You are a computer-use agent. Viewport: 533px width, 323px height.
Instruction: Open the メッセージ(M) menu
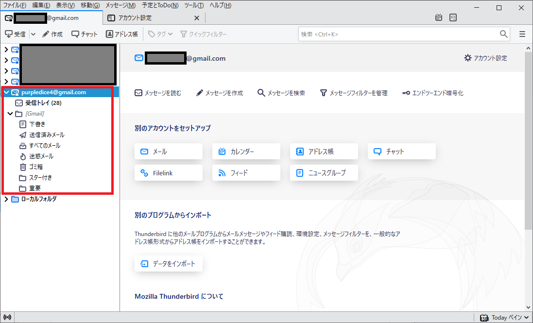120,5
